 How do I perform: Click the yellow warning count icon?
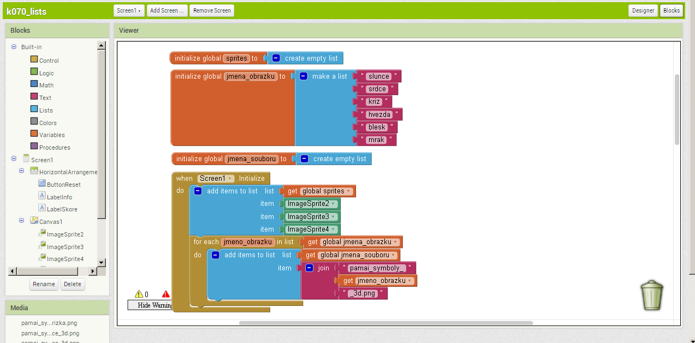[x=138, y=294]
